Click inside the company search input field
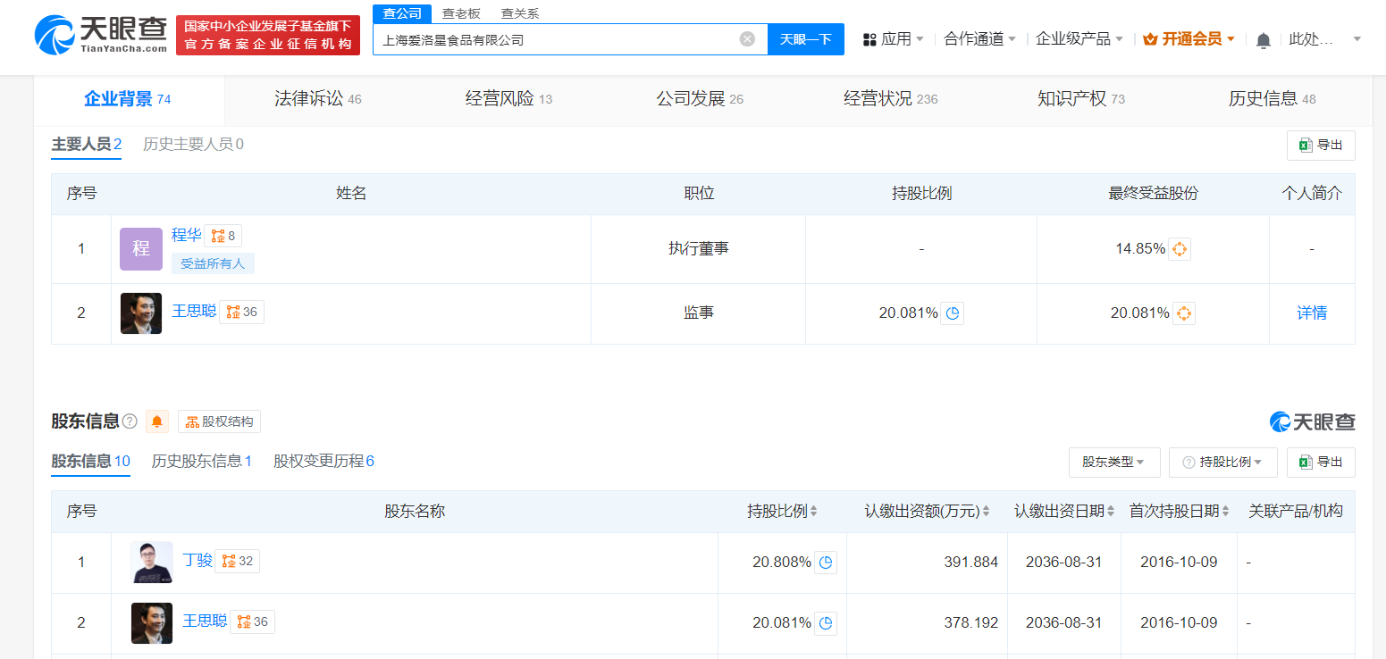The height and width of the screenshot is (659, 1386). (x=554, y=38)
